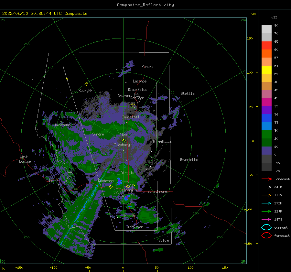The height and width of the screenshot is (272, 291).
Task: Select the Sylvan label
Action: pyautogui.click(x=124, y=95)
